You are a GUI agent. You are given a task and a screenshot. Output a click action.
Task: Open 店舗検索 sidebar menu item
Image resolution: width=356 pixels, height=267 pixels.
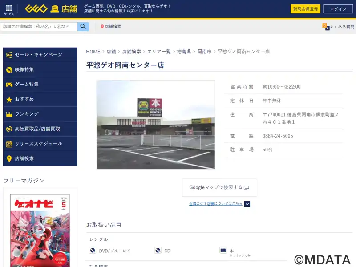pos(40,158)
